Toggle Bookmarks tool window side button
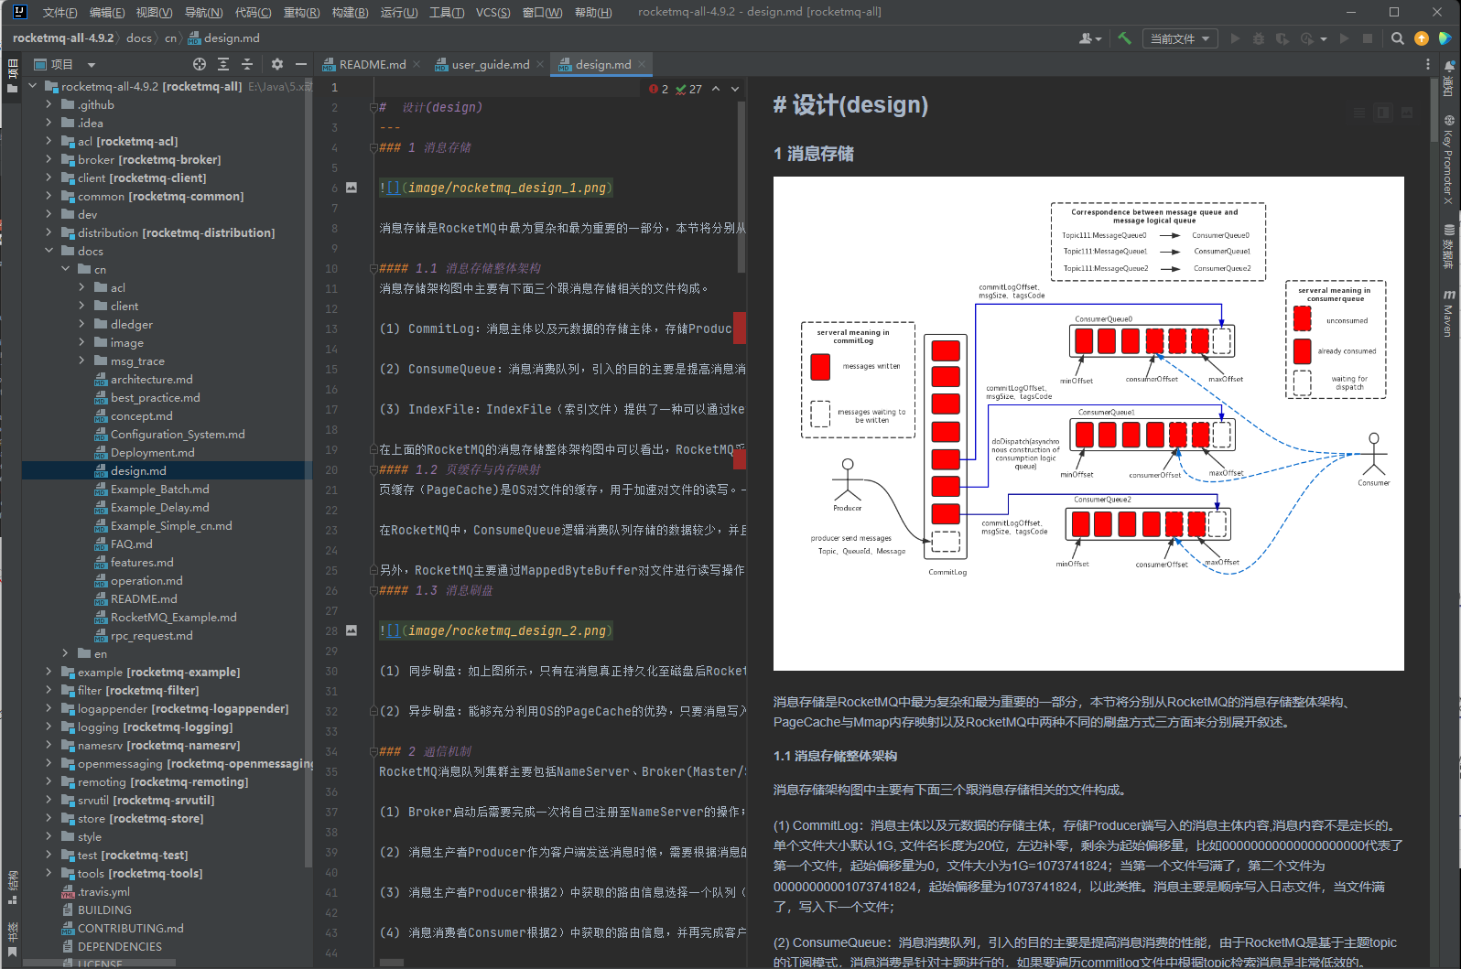 (x=12, y=939)
